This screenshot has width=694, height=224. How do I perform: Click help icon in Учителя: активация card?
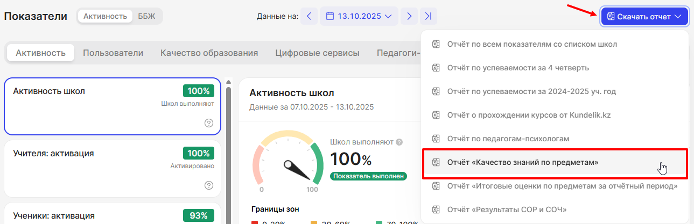pyautogui.click(x=209, y=185)
